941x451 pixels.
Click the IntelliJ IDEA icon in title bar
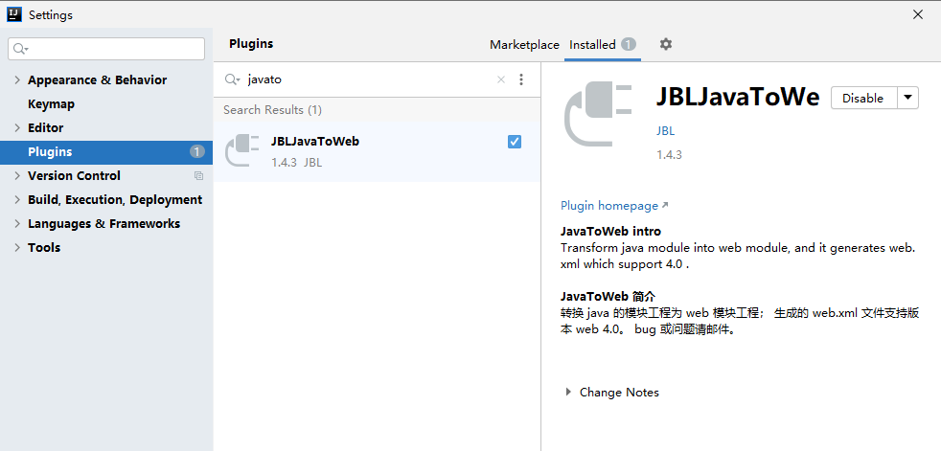tap(14, 14)
